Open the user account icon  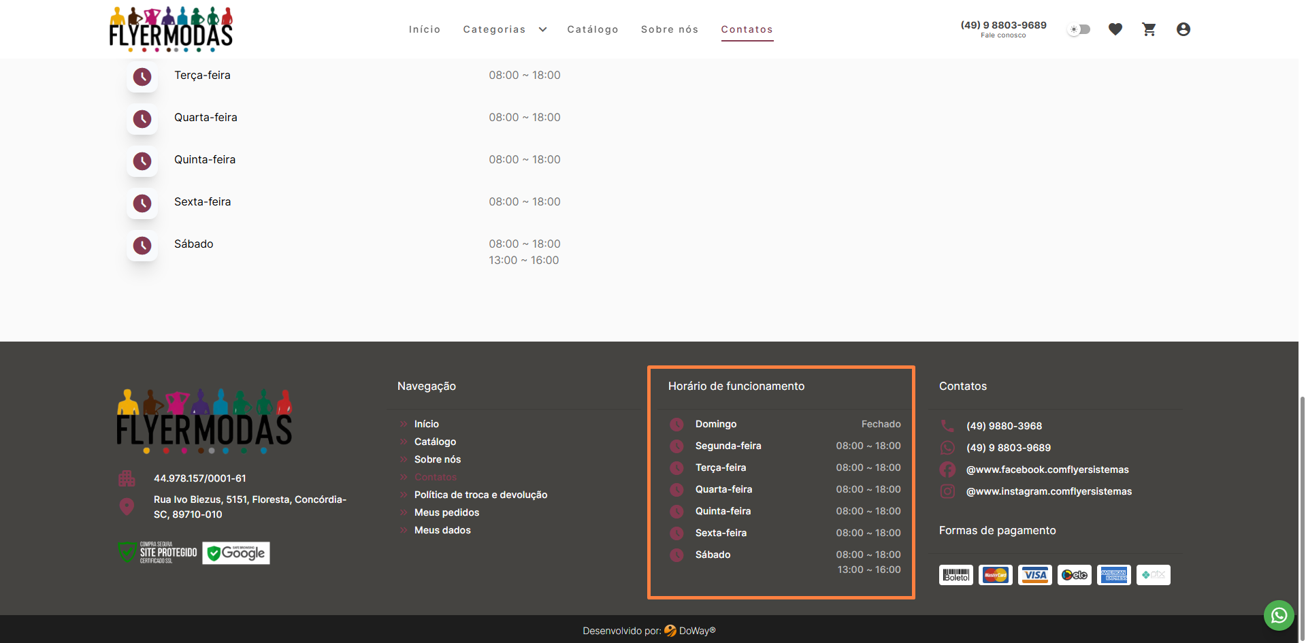(1183, 29)
